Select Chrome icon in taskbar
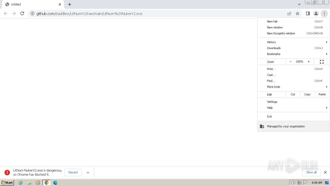This screenshot has height=186, width=330. [47, 183]
